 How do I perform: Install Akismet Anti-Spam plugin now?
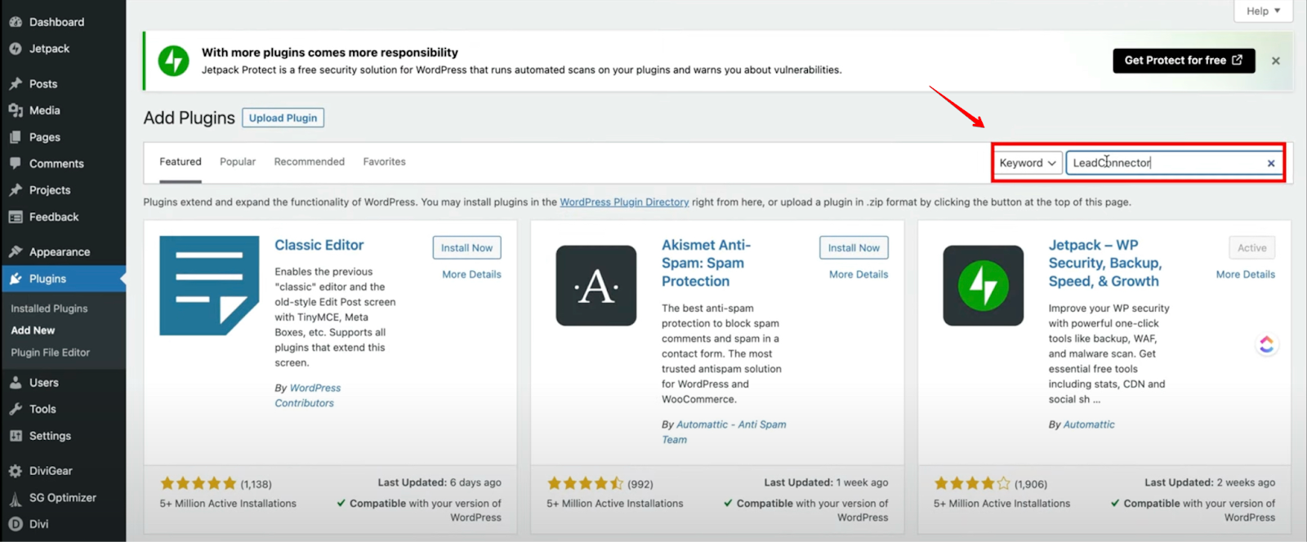pyautogui.click(x=854, y=248)
